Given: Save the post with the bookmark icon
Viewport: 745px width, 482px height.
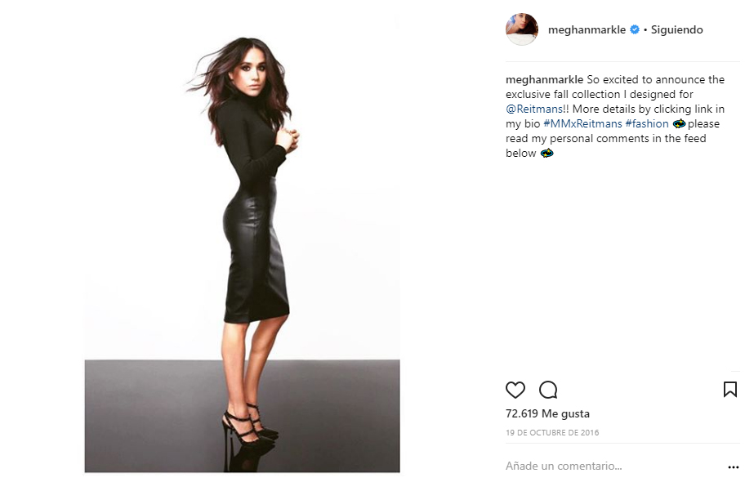Looking at the screenshot, I should click(729, 390).
